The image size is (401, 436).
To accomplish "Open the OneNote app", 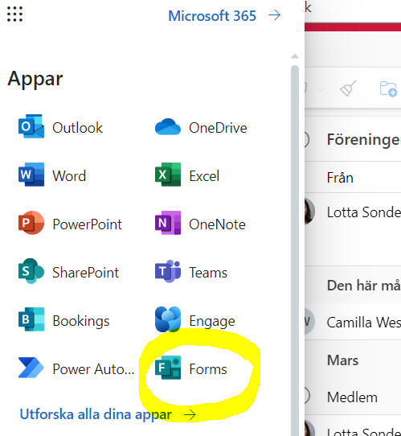I will point(200,224).
